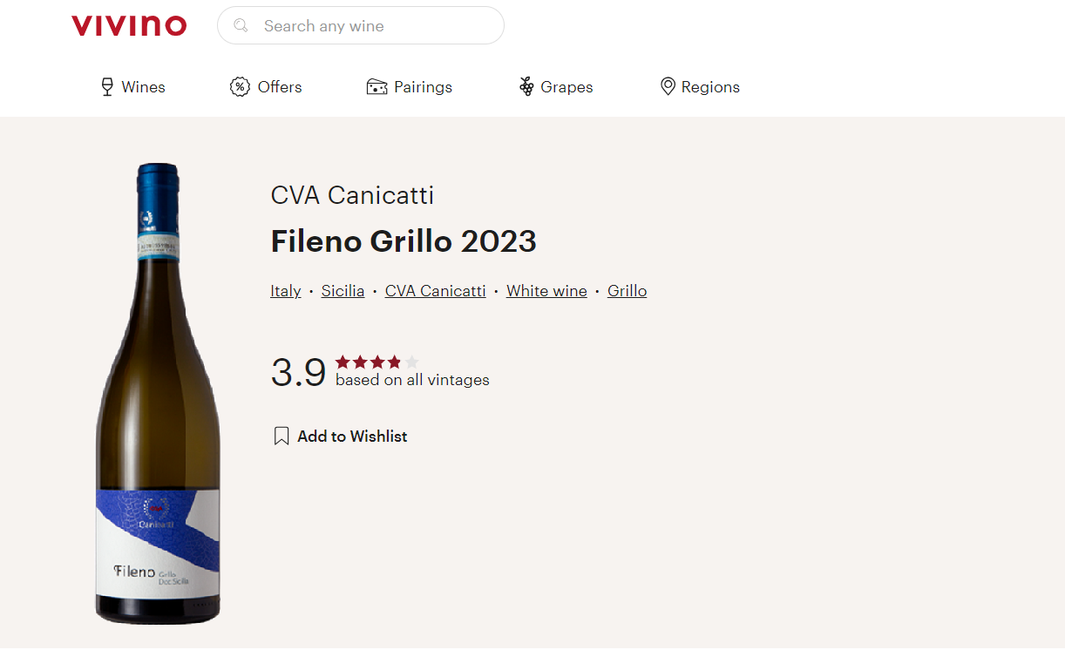Open the CVA Canicatti winery breadcrumb link
1065x650 pixels.
click(x=435, y=291)
